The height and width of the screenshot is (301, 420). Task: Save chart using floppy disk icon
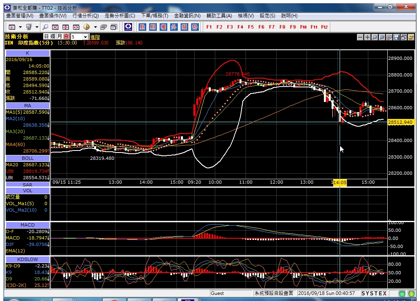397,37
